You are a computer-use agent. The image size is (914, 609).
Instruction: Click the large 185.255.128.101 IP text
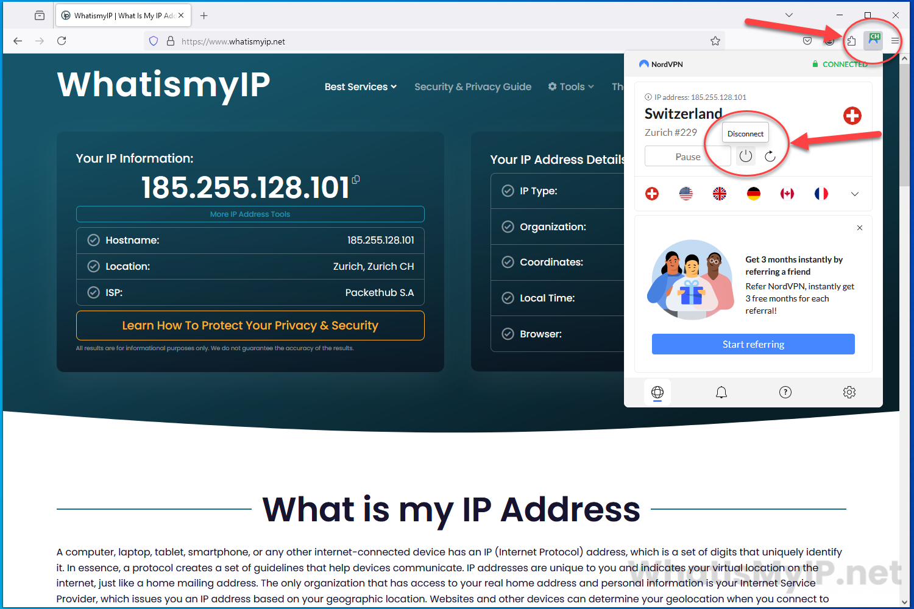[246, 188]
